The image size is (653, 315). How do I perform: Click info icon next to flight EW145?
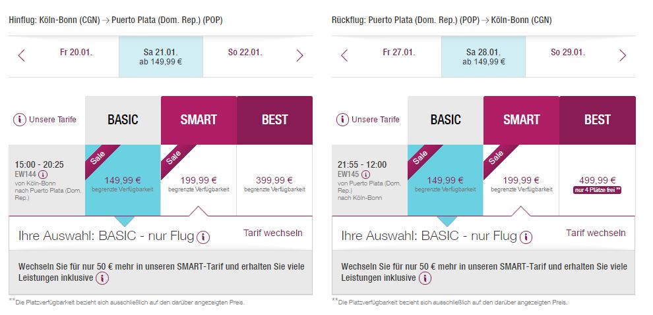coord(365,175)
